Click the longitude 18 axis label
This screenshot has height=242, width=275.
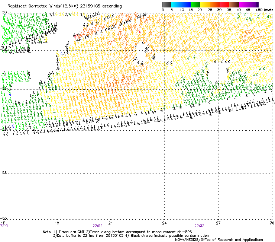pos(57,223)
